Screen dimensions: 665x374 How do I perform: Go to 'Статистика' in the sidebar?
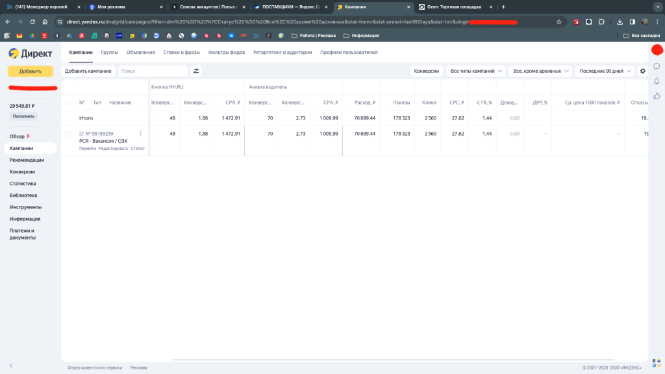(23, 184)
